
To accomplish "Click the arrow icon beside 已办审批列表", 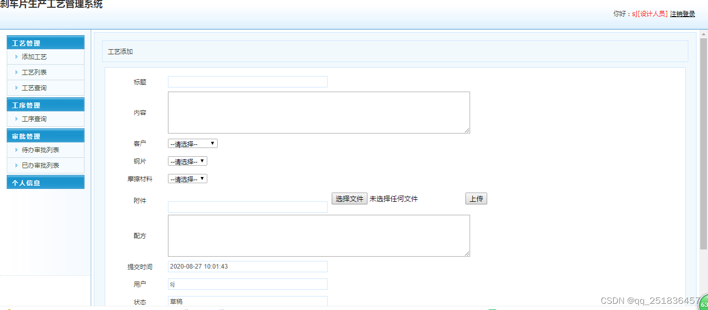I will tap(17, 166).
